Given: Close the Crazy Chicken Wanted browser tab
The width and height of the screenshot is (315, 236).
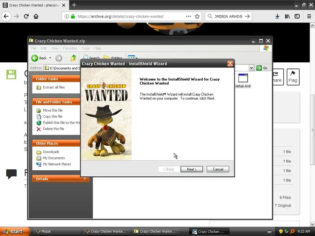Looking at the screenshot, I should click(64, 5).
